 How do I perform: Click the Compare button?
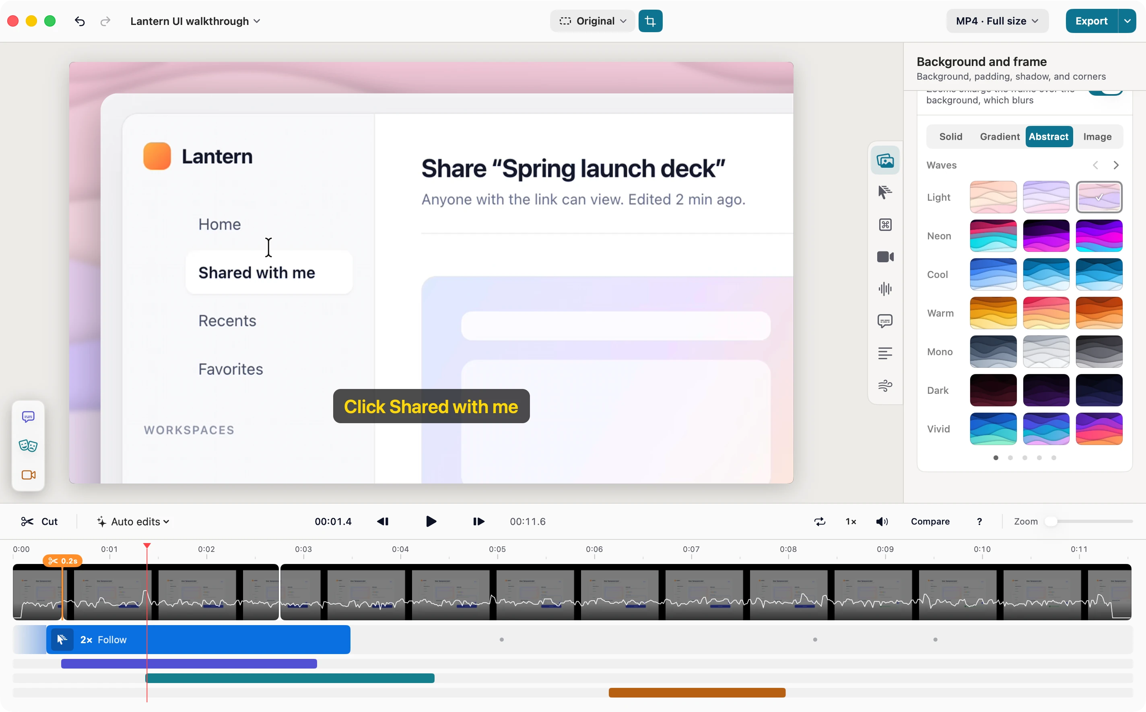click(x=930, y=521)
